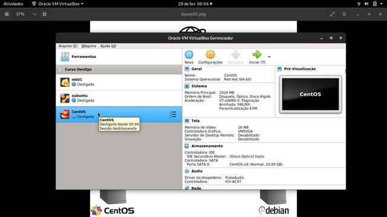Open CentOS machine tools list menu icon
Viewport: 387px width, 217px height.
[x=173, y=114]
